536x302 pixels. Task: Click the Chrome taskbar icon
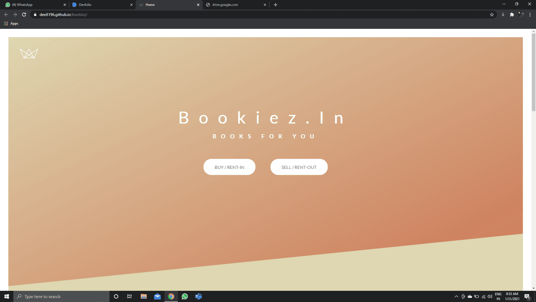(171, 296)
